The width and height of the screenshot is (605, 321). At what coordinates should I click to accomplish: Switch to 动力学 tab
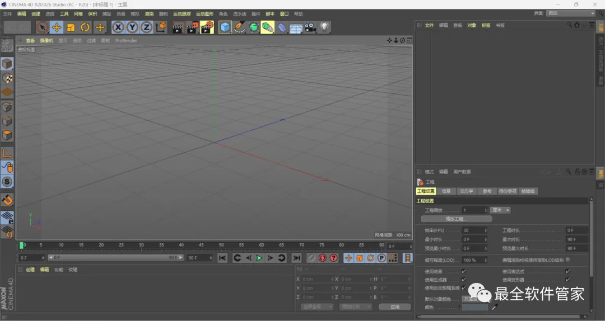[x=467, y=191]
